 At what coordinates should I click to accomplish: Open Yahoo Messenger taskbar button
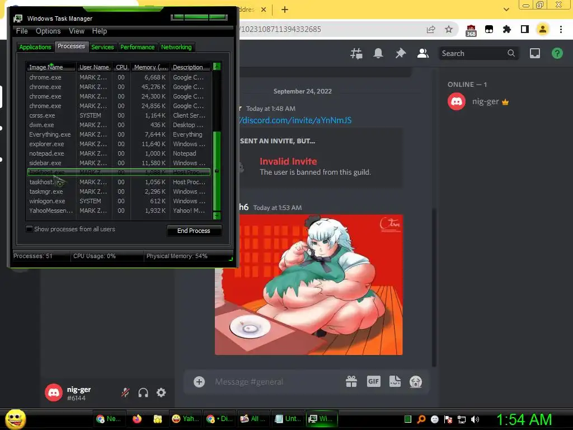[x=185, y=419]
